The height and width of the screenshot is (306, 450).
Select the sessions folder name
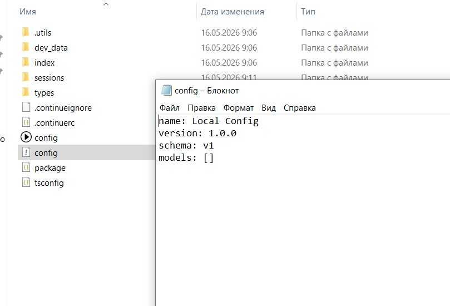pos(49,78)
